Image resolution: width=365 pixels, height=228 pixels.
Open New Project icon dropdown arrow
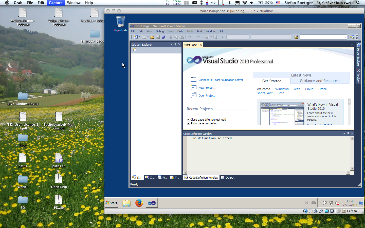tap(140, 37)
